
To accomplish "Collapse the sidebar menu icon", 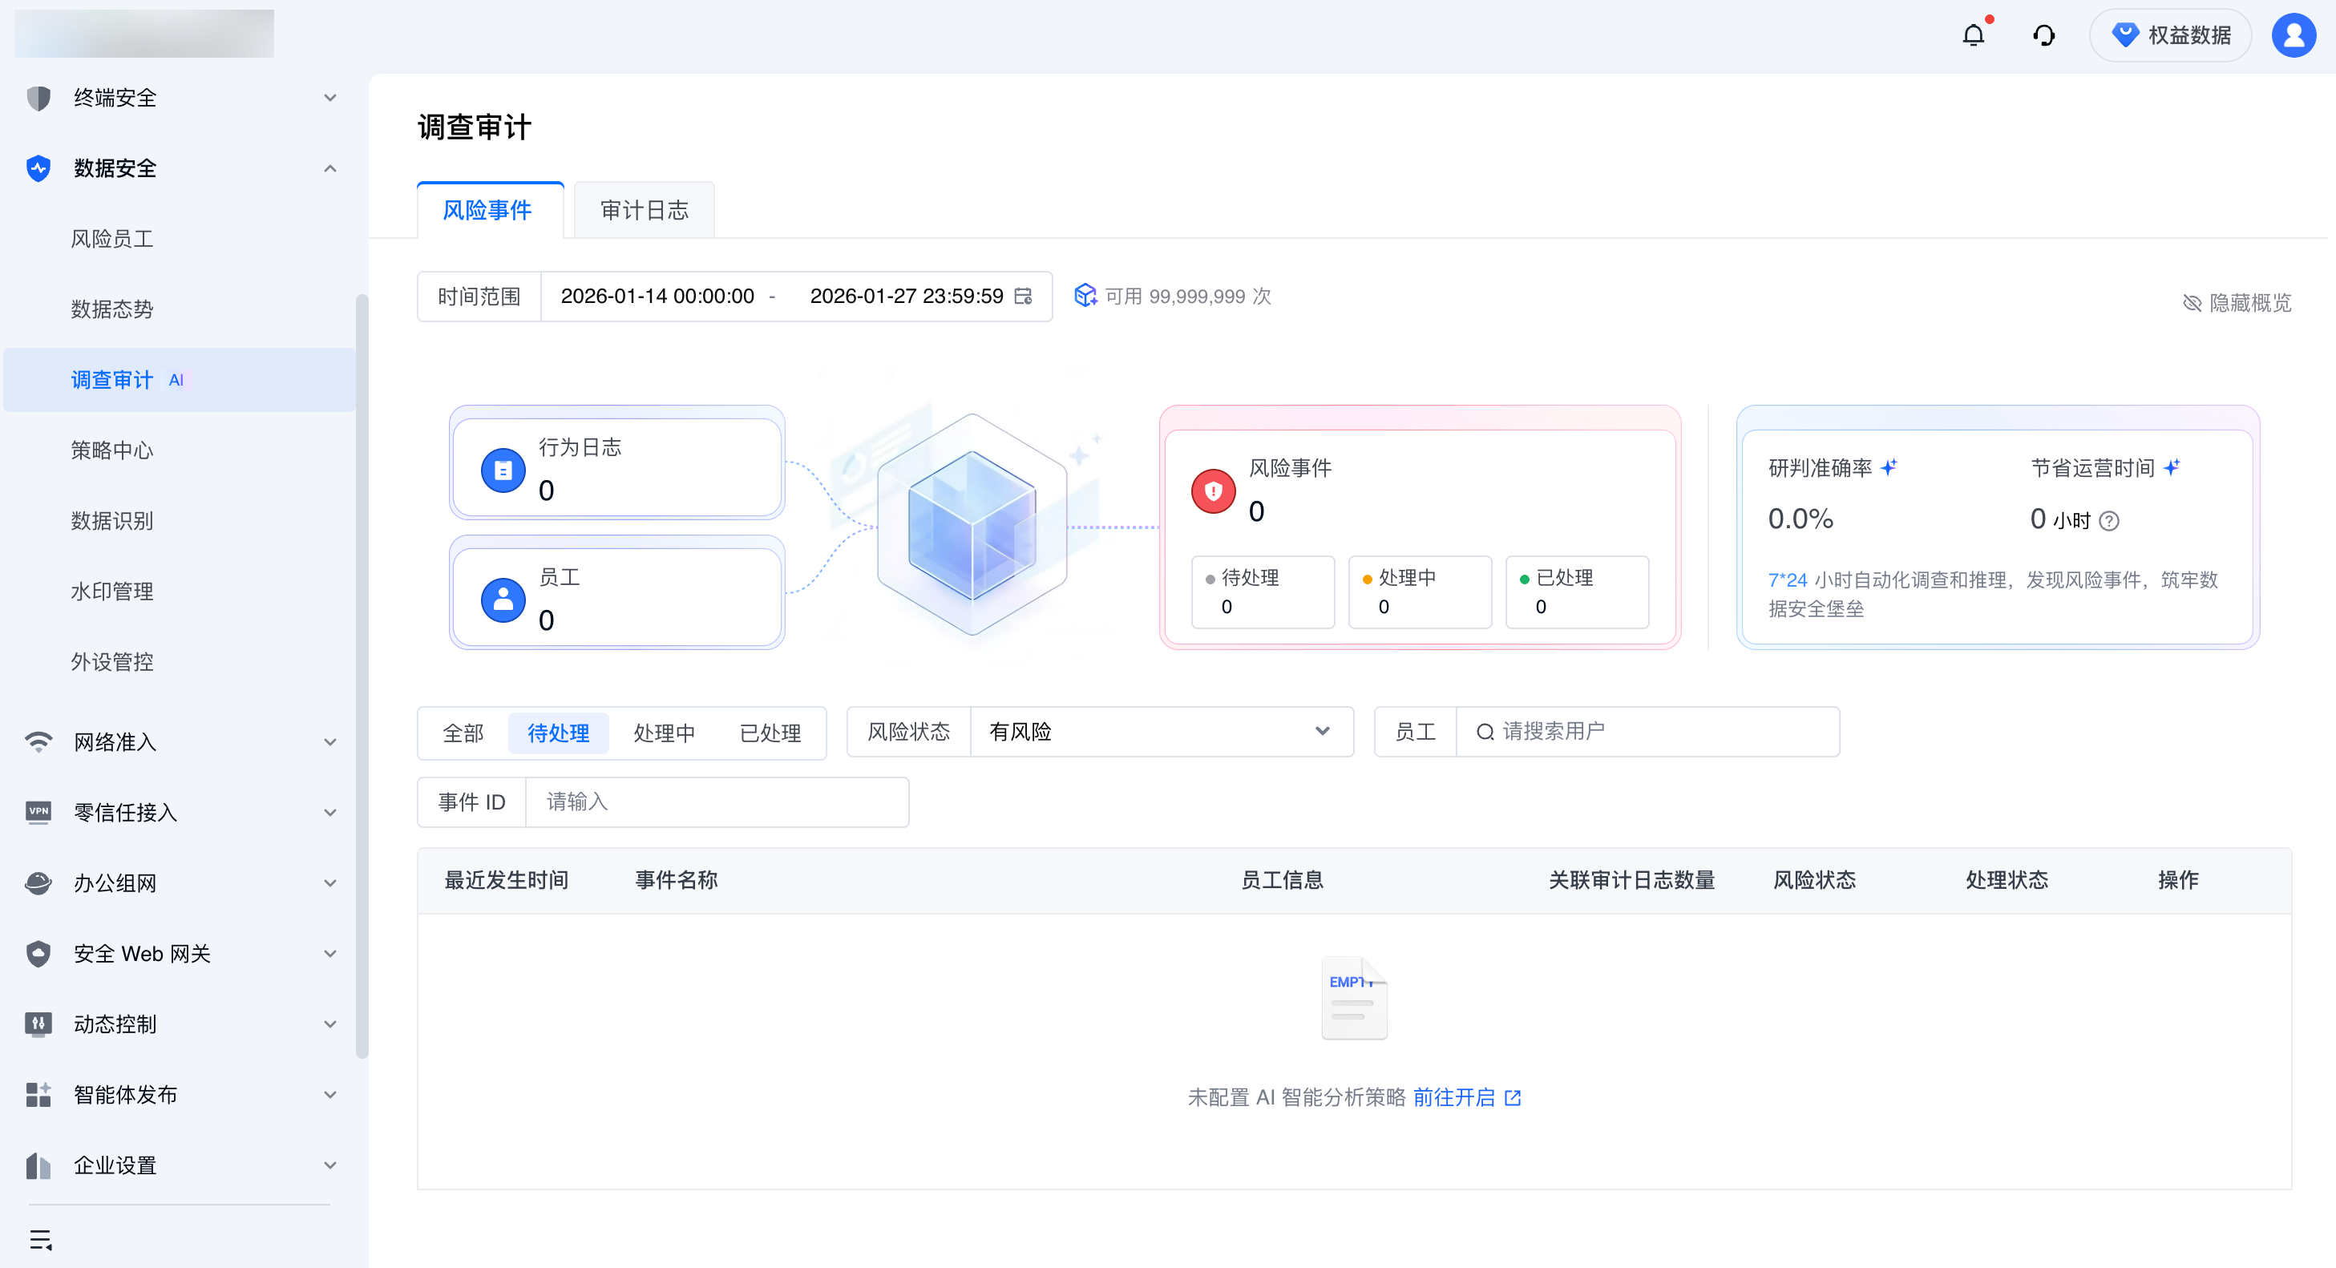I will (x=41, y=1239).
